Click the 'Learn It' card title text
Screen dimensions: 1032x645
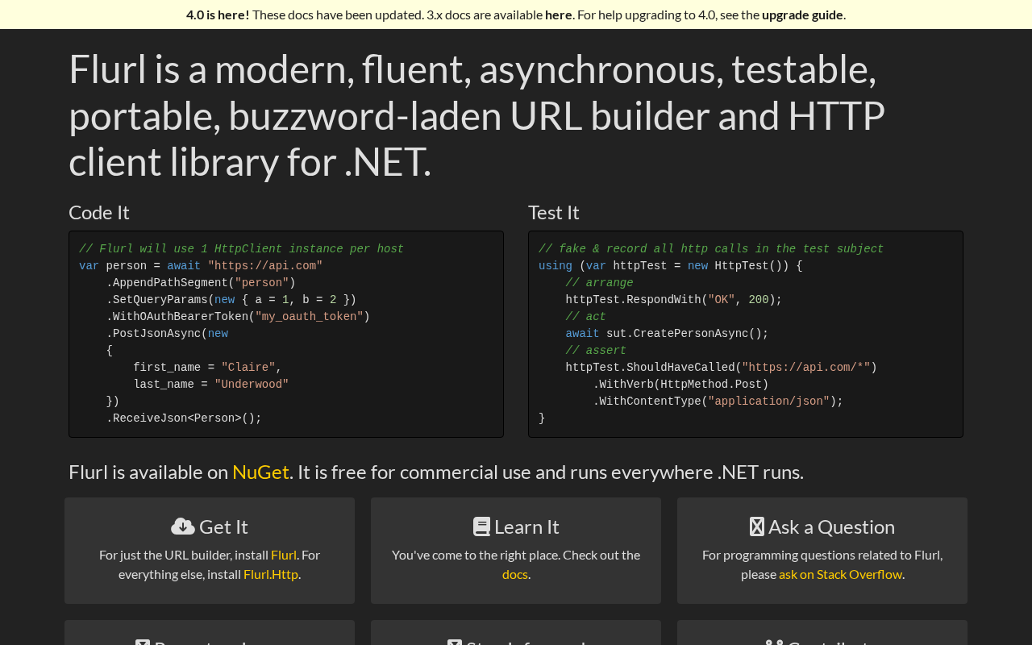tap(526, 527)
